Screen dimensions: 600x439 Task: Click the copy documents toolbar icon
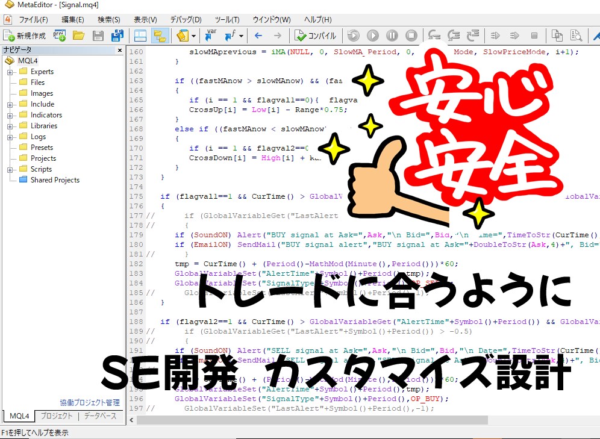557,36
